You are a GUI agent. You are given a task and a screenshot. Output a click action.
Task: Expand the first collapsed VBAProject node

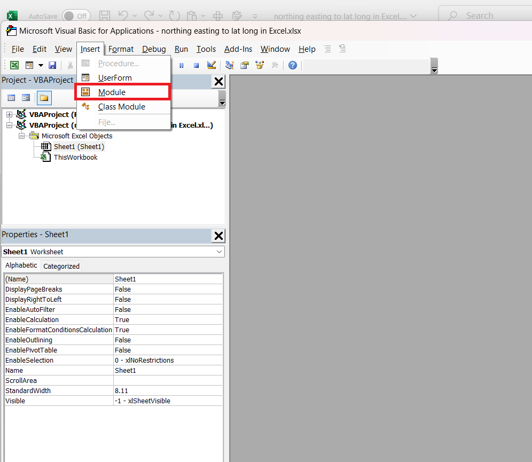[10, 115]
